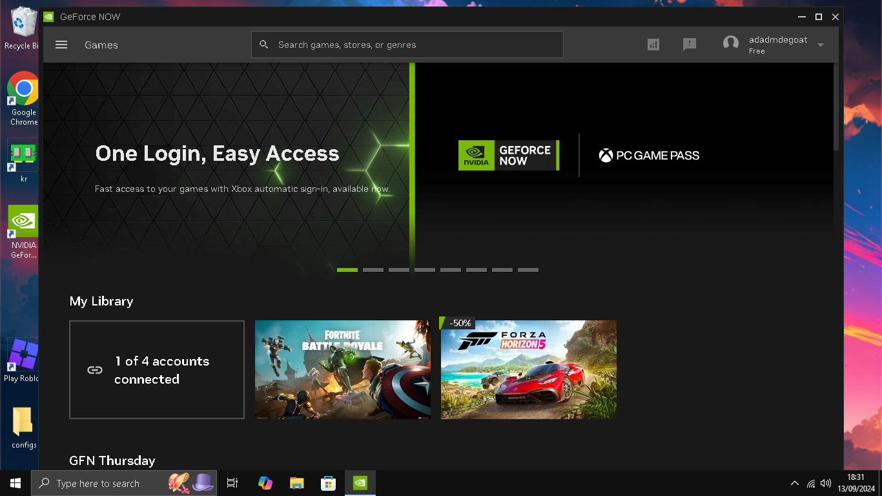Open File Explorer from the taskbar
The width and height of the screenshot is (882, 496).
296,483
